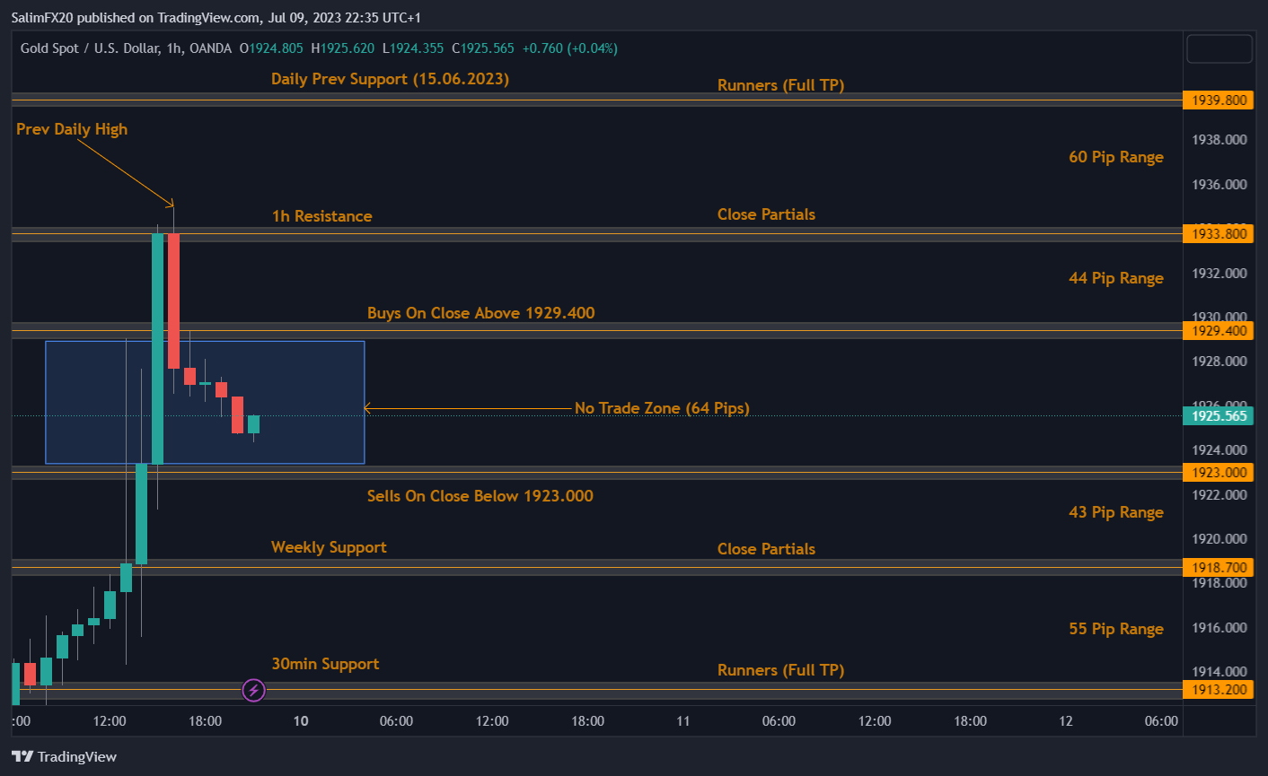Select the teal 1925.565 current price label
1268x776 pixels.
coord(1218,415)
